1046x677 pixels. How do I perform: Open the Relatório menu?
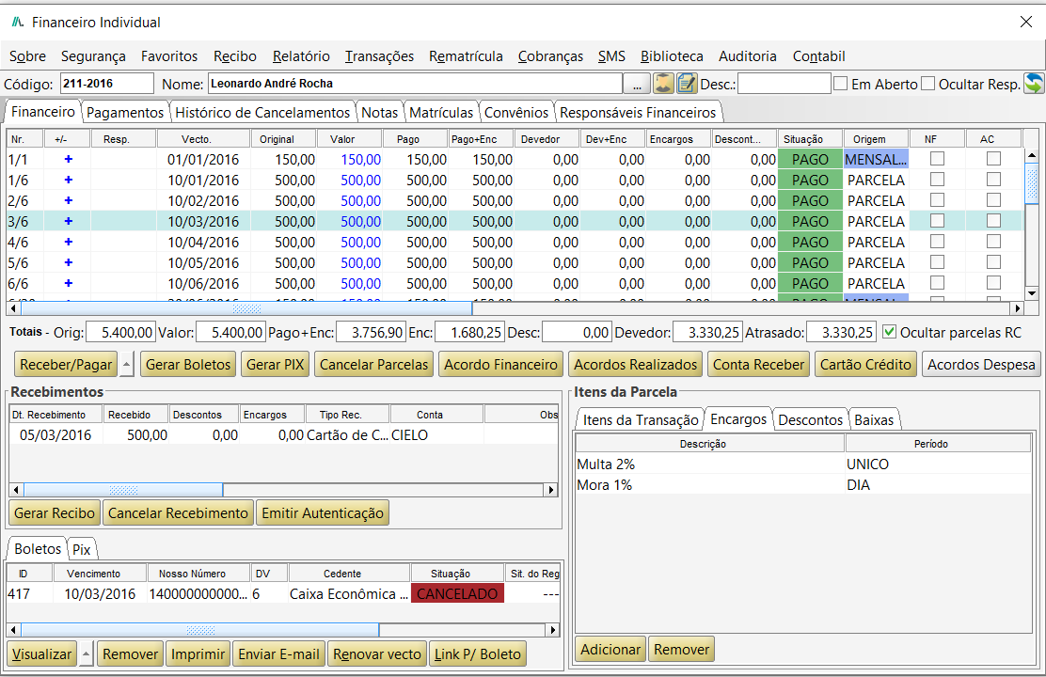click(301, 56)
